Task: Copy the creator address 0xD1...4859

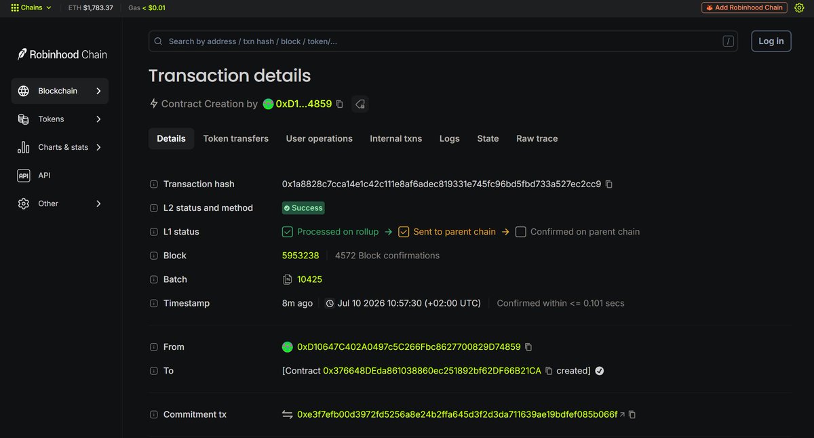Action: click(x=340, y=104)
